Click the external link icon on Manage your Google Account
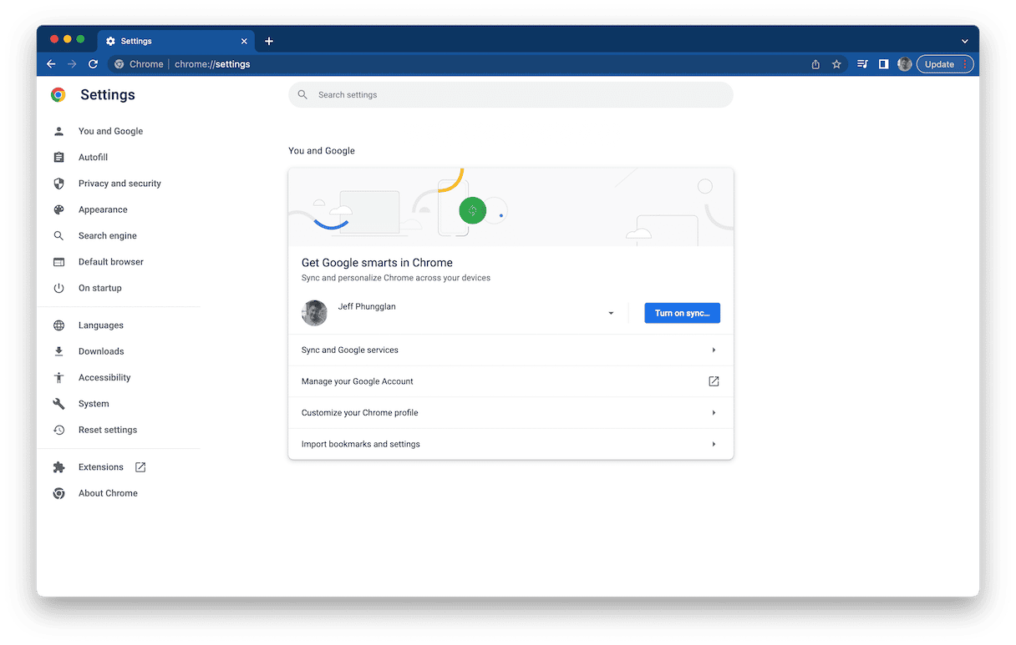The image size is (1016, 645). (714, 381)
